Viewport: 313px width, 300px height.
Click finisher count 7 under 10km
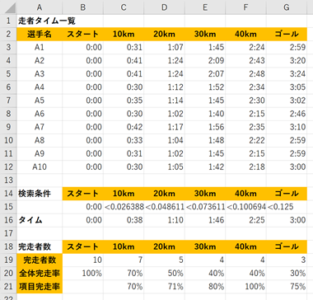pos(124,260)
